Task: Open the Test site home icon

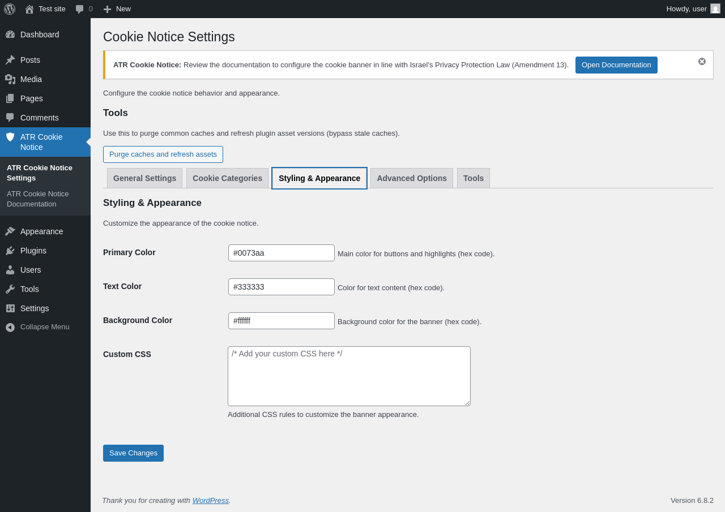Action: [x=29, y=9]
